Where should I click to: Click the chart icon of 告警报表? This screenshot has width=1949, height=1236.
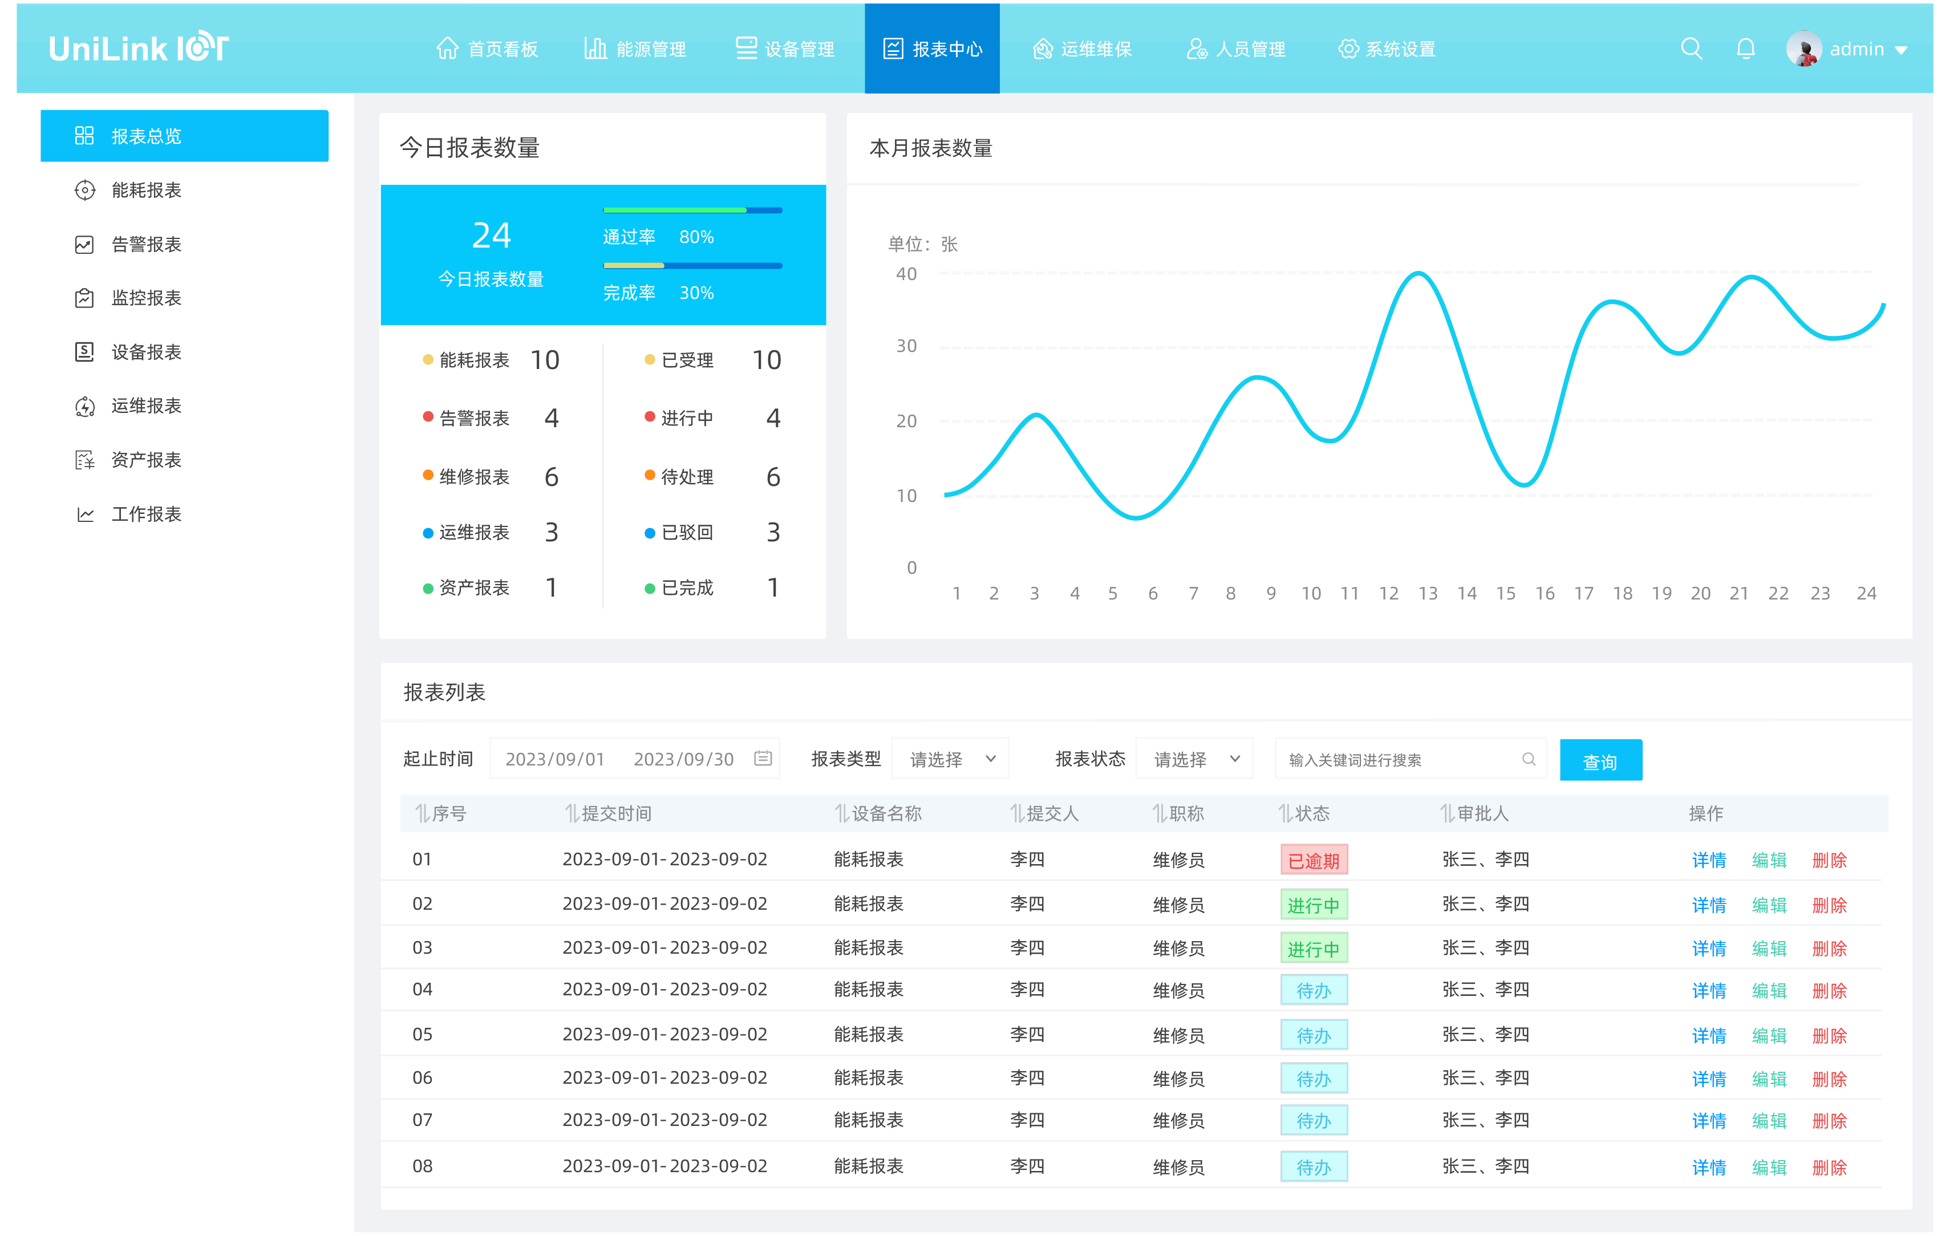pos(84,245)
